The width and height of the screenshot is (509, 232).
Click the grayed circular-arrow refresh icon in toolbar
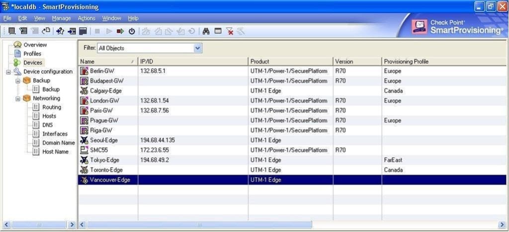tap(192, 31)
